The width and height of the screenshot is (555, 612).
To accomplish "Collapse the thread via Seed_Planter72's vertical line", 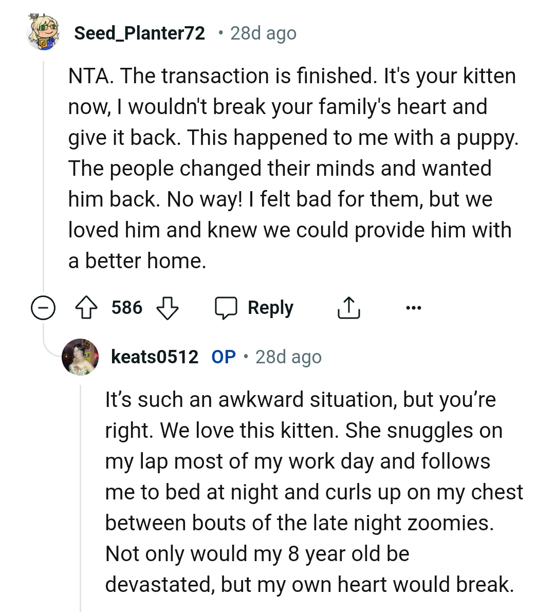I will 44,180.
